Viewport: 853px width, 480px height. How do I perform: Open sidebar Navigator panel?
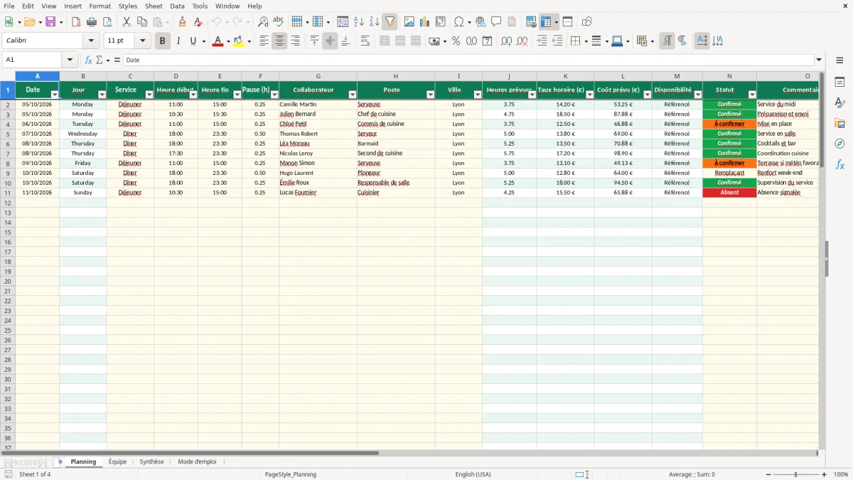[x=839, y=144]
